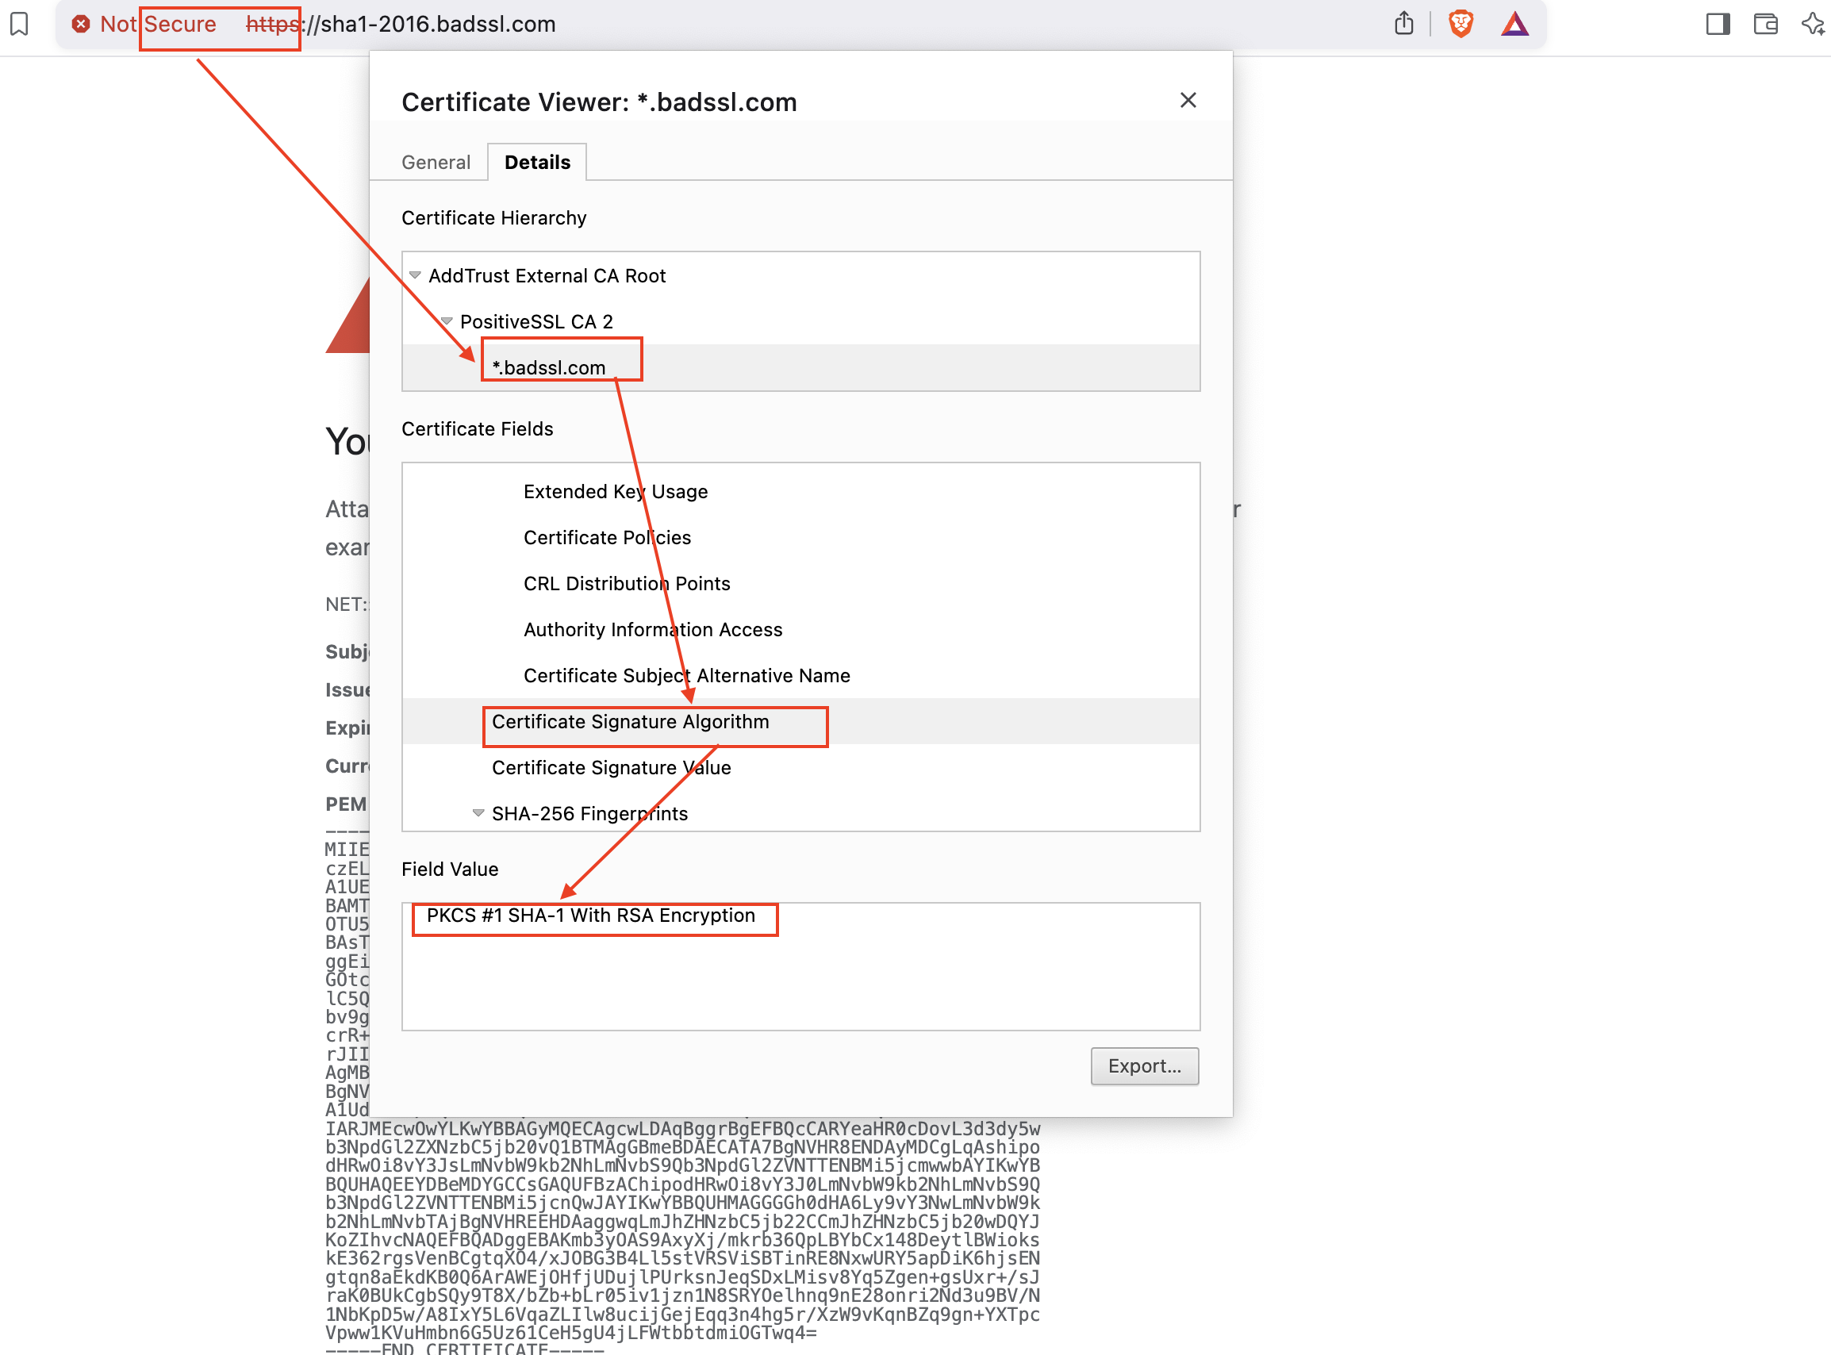Open the Brave Wallet icon
Viewport: 1831px width, 1355px height.
pyautogui.click(x=1765, y=24)
